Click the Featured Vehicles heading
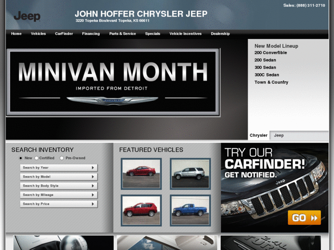Screen dimensions: 334x250 pos(151,150)
